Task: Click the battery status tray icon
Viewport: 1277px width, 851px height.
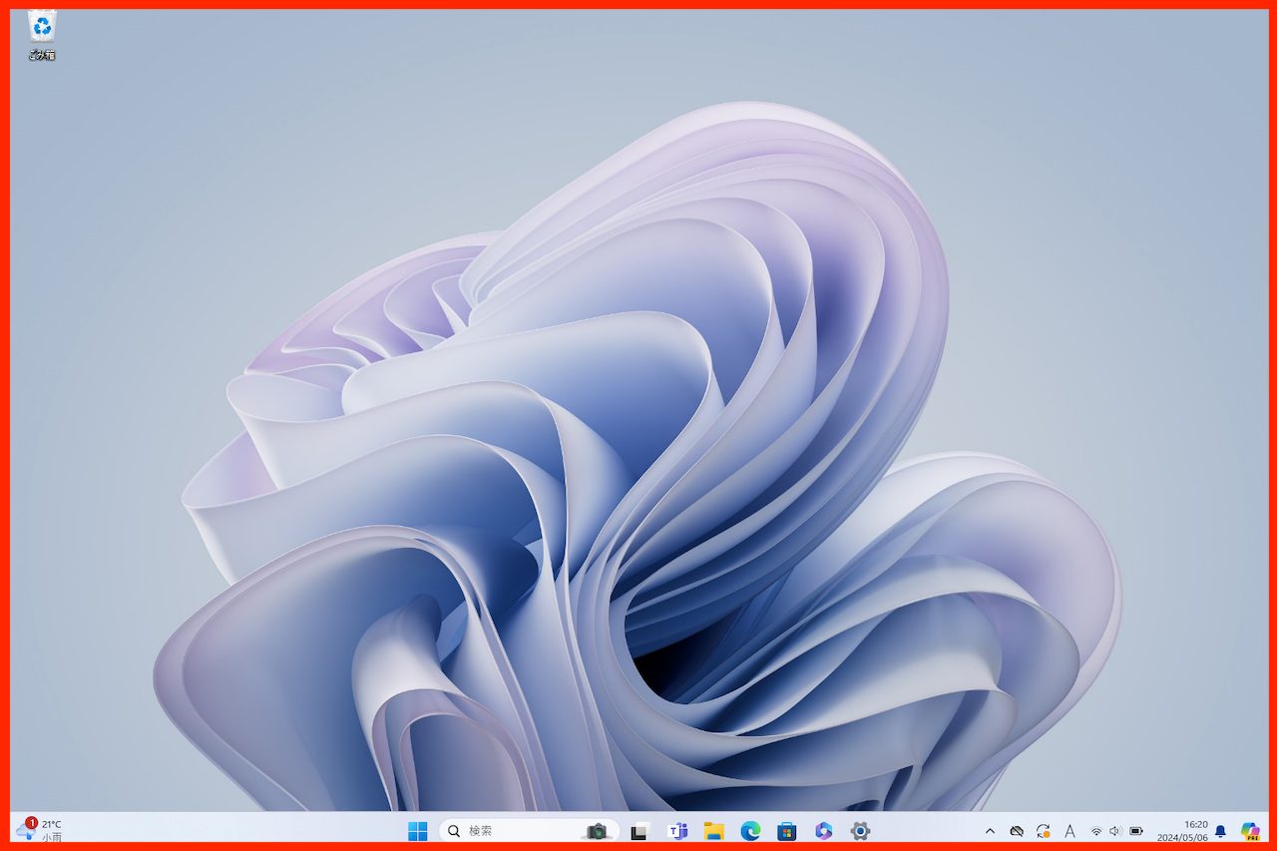Action: 1136,830
